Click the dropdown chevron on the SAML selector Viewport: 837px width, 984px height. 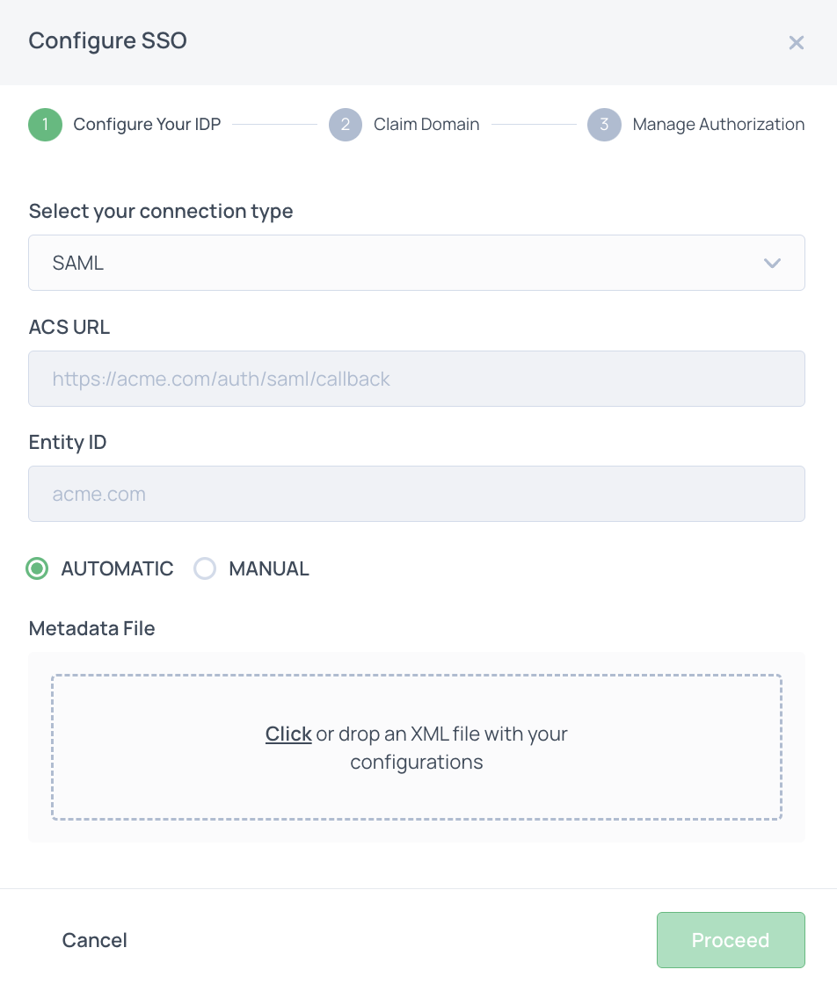(772, 263)
